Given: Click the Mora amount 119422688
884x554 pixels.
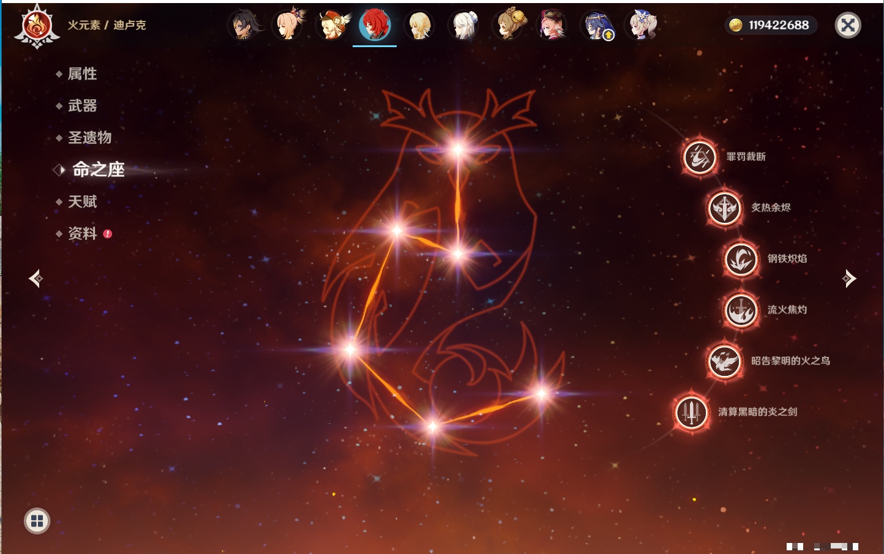Looking at the screenshot, I should pos(779,25).
